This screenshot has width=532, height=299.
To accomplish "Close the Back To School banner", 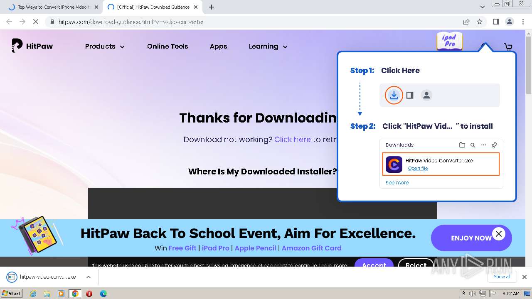I will (499, 234).
